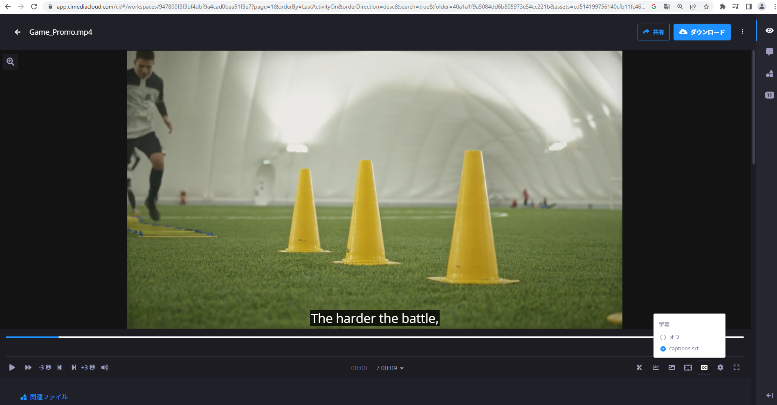Reload the browser page
Viewport: 777px width, 405px height.
34,7
